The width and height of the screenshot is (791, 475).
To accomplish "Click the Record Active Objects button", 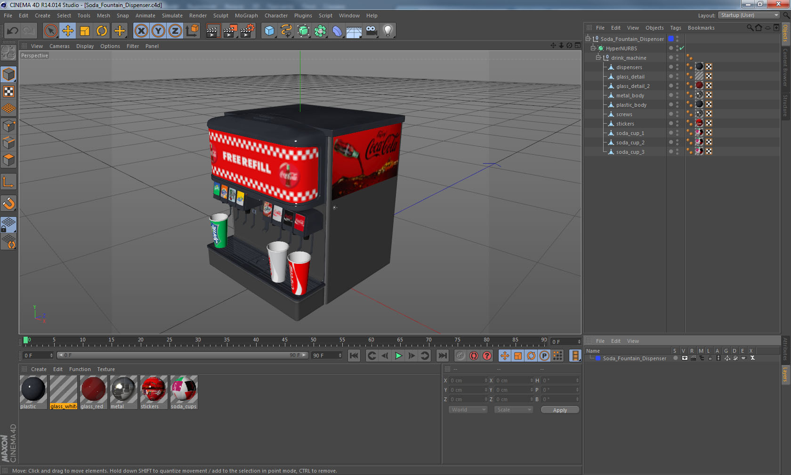I will coord(460,356).
